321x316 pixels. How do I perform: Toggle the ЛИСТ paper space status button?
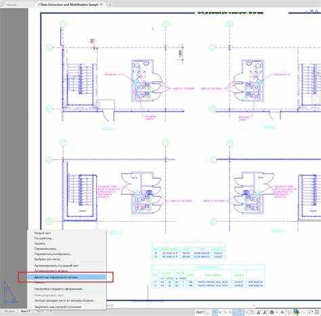coord(200,312)
